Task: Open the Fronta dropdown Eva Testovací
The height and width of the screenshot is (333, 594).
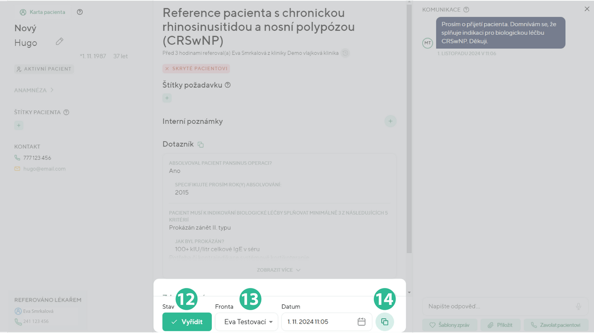Action: pyautogui.click(x=247, y=322)
